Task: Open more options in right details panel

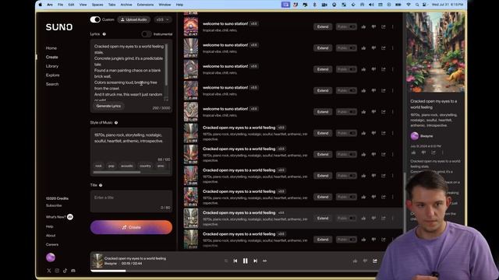Action: click(443, 152)
